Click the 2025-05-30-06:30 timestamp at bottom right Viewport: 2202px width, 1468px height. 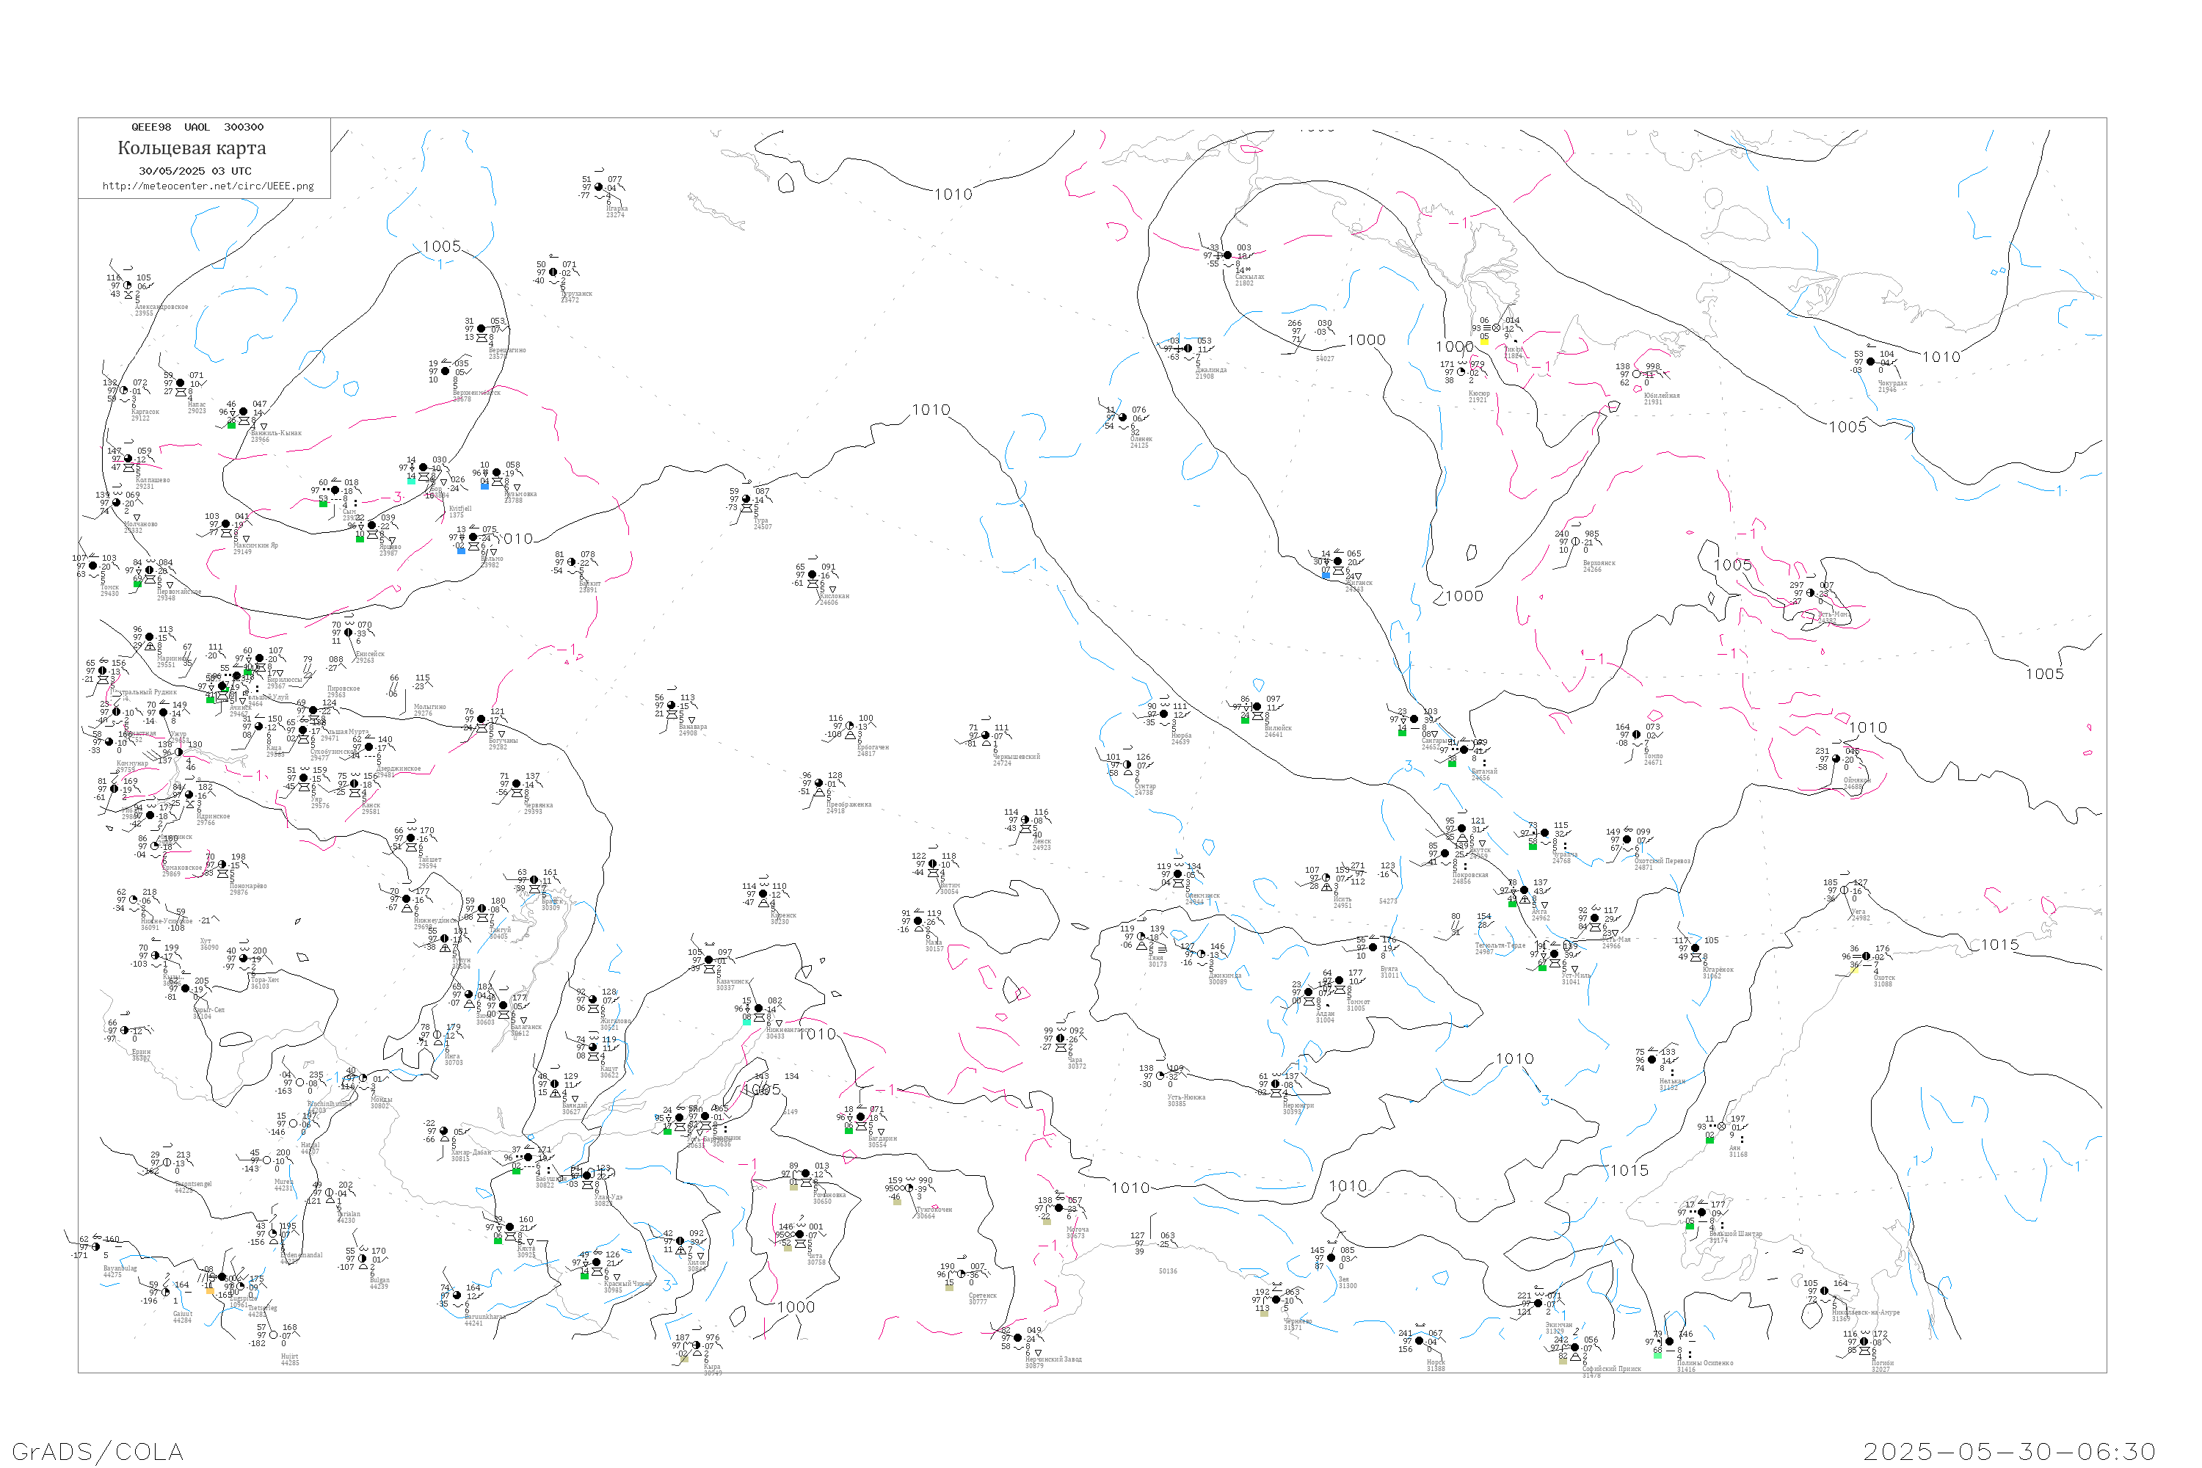pos(2009,1451)
